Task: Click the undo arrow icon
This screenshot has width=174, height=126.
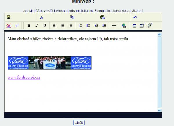Action: pyautogui.click(x=135, y=17)
